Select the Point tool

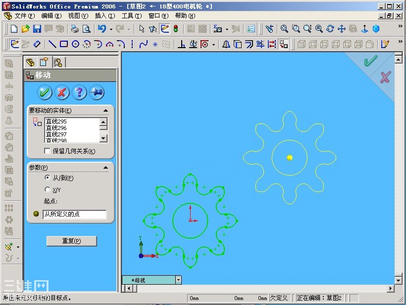coord(155,44)
